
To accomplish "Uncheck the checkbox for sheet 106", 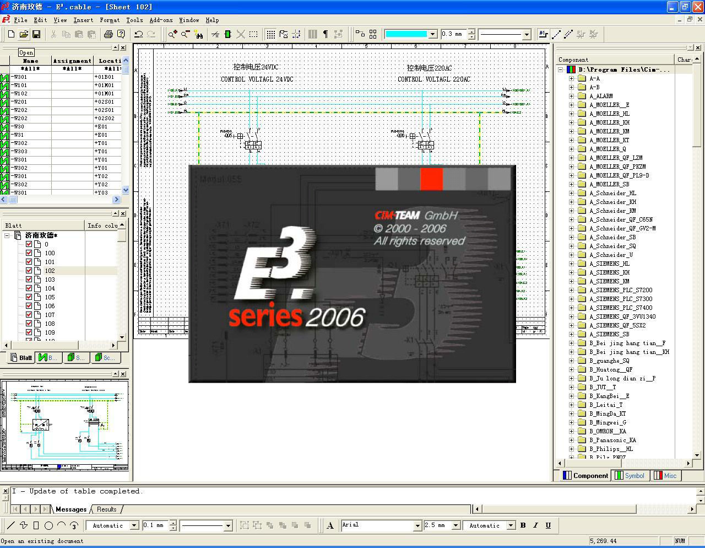I will click(29, 306).
